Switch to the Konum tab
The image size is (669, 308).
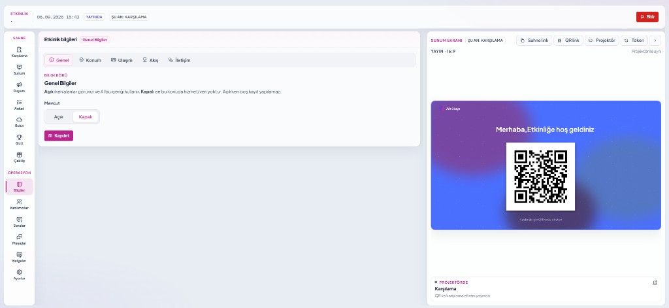point(90,60)
